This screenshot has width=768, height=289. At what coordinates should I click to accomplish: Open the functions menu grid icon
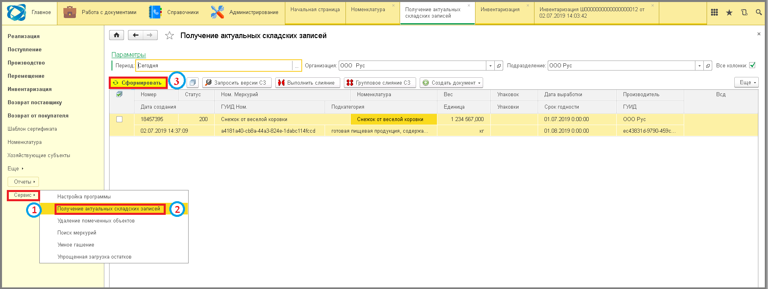pyautogui.click(x=714, y=12)
